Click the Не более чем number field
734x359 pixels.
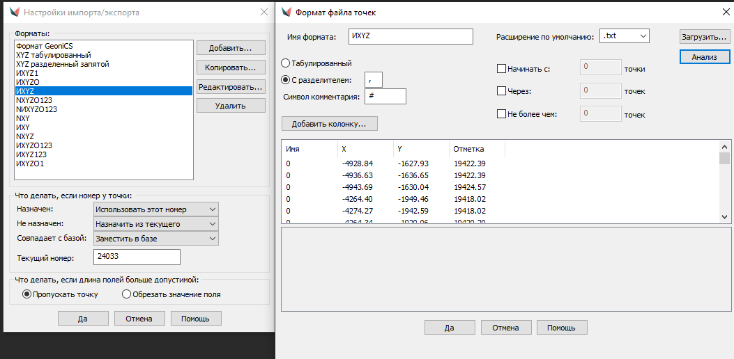click(601, 113)
